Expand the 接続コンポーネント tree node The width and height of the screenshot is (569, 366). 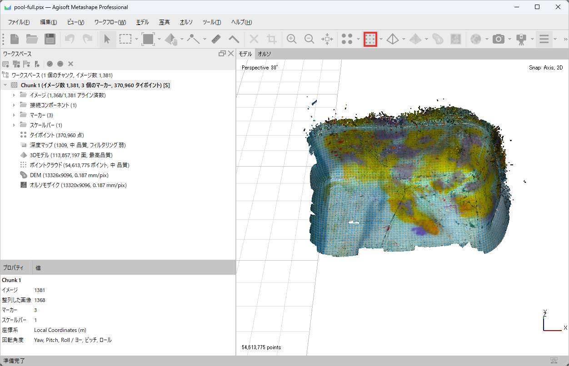click(14, 105)
